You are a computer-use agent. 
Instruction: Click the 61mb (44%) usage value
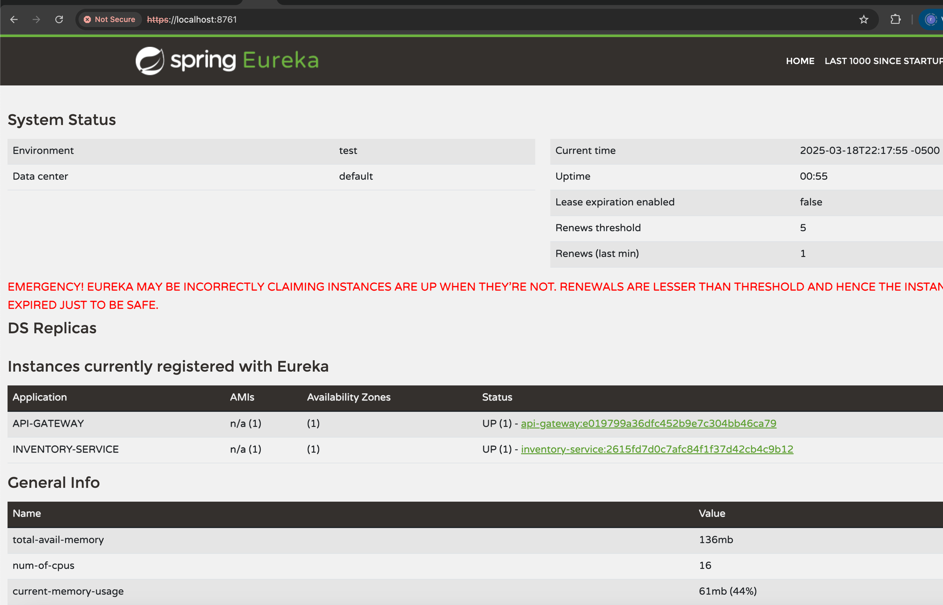pos(728,591)
